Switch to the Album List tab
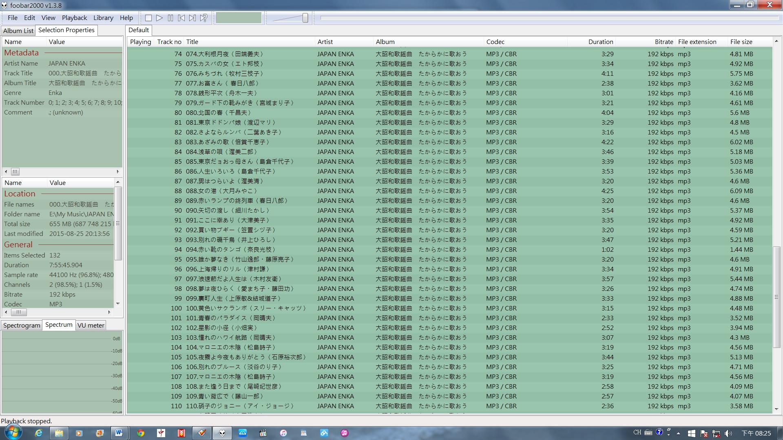 18,30
